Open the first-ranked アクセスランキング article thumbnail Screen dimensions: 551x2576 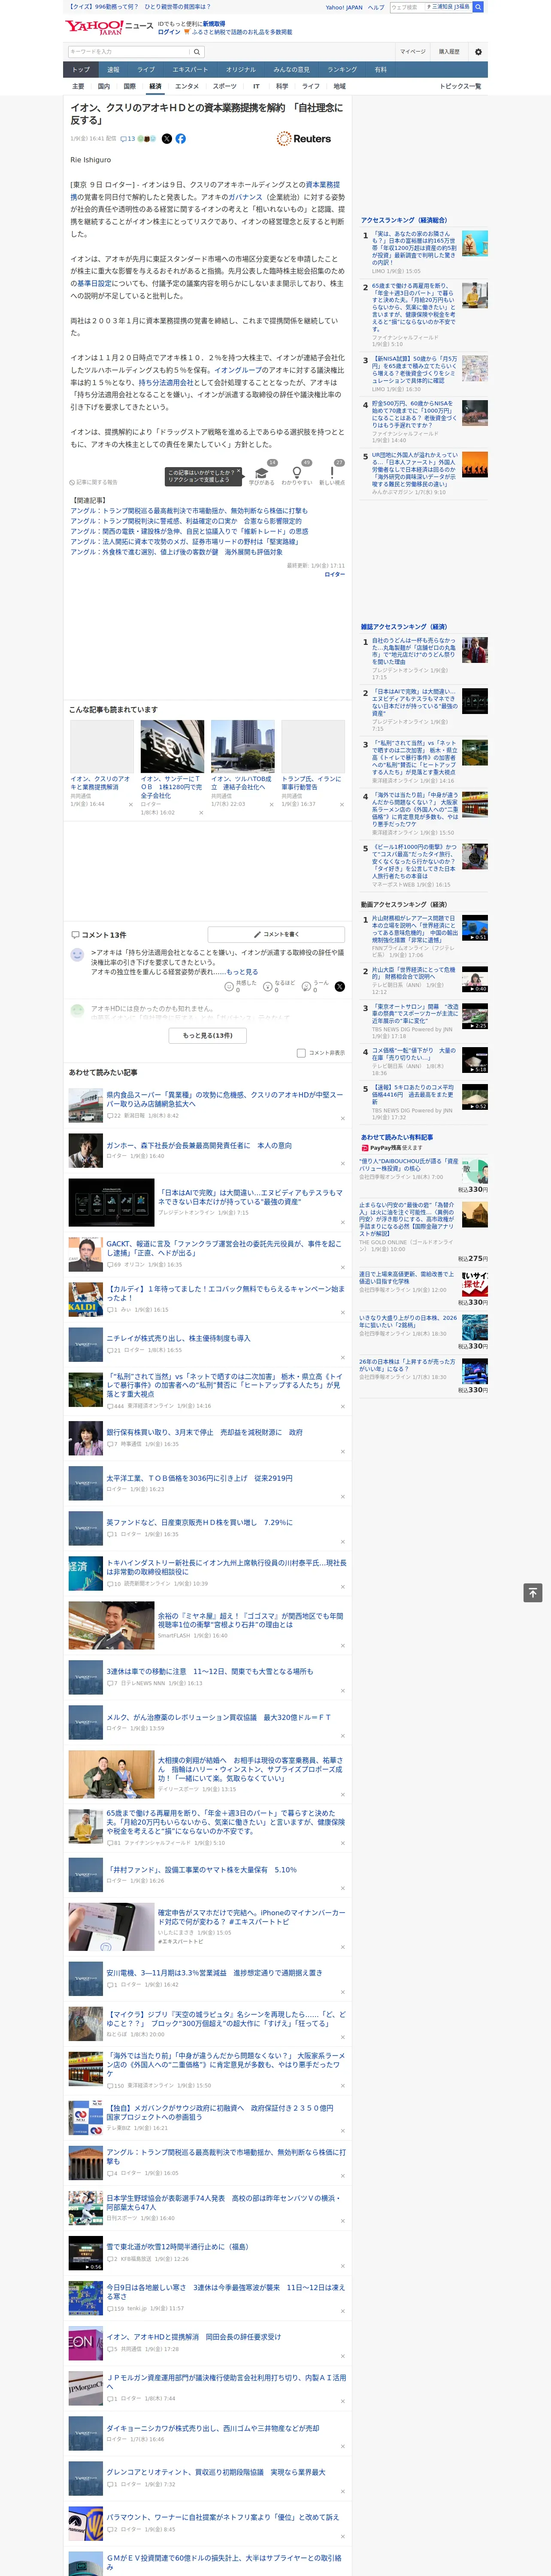coord(475,243)
